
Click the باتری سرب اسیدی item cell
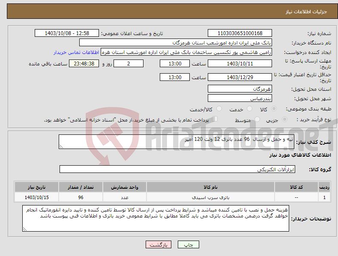pyautogui.click(x=210, y=197)
